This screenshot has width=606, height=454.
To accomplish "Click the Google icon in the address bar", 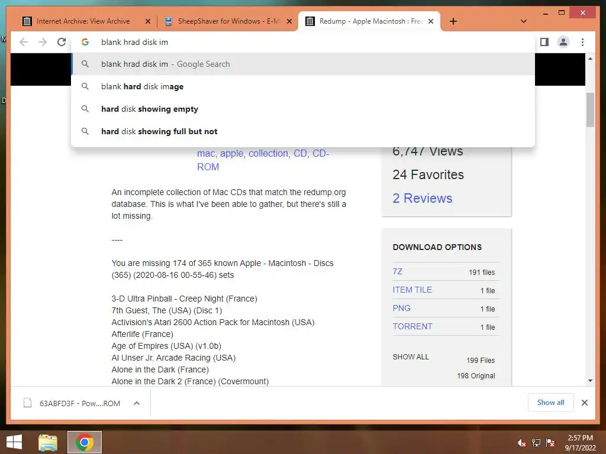I will click(85, 42).
